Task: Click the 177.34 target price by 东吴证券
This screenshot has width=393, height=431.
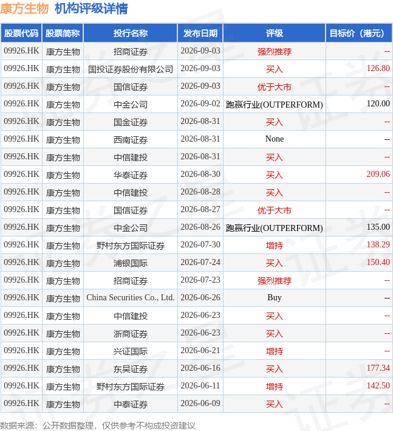Action: click(378, 368)
